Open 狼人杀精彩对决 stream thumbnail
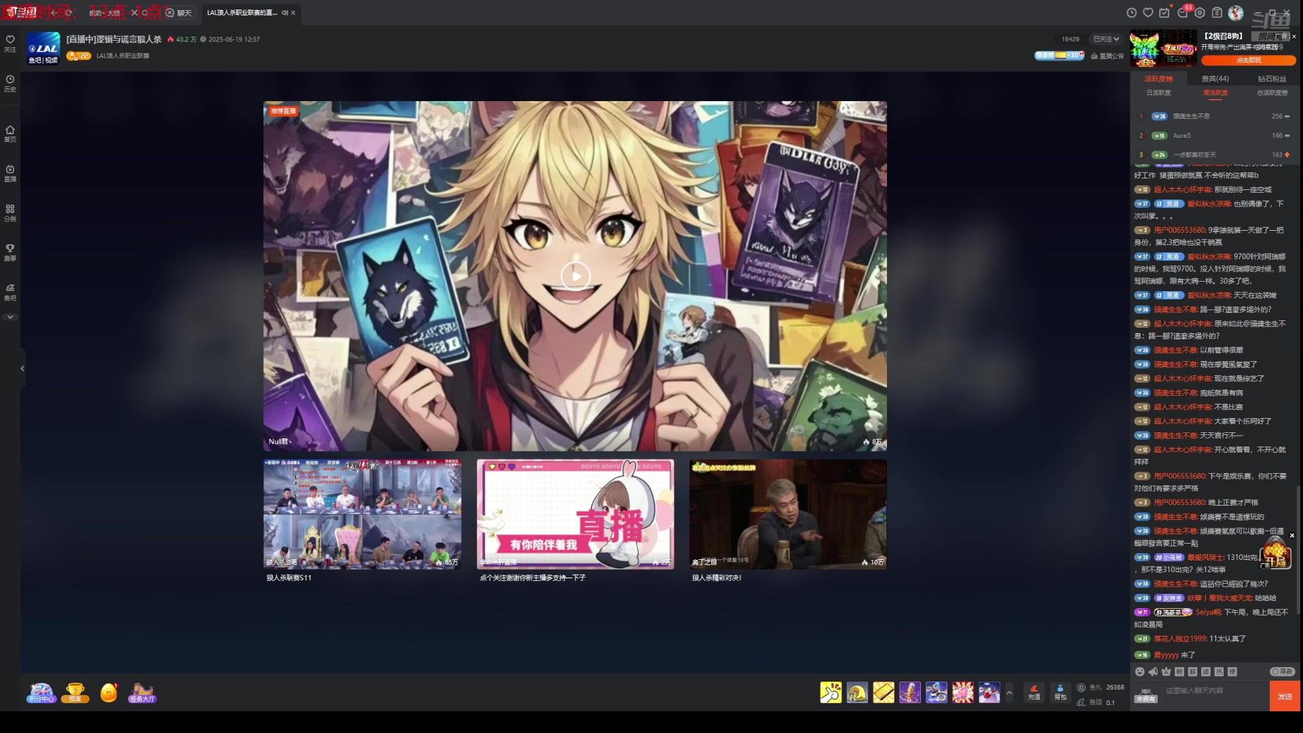The width and height of the screenshot is (1303, 733). [788, 514]
